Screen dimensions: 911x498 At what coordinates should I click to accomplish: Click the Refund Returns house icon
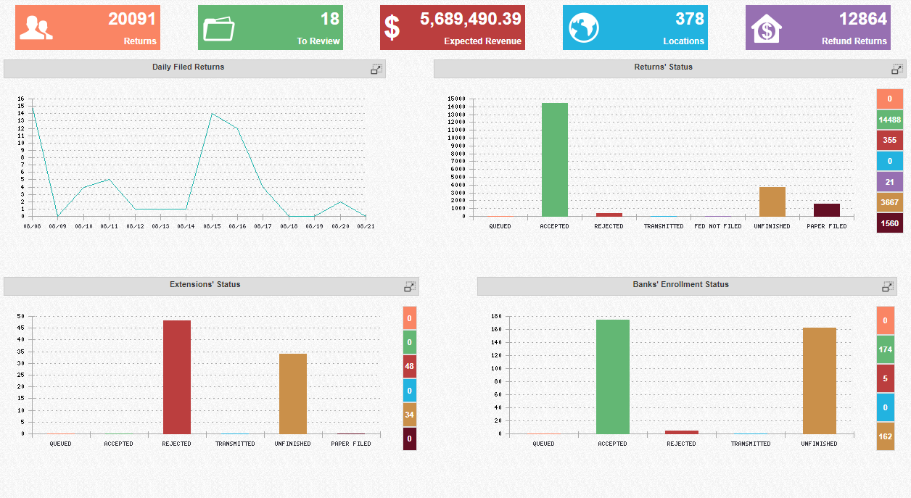click(767, 29)
